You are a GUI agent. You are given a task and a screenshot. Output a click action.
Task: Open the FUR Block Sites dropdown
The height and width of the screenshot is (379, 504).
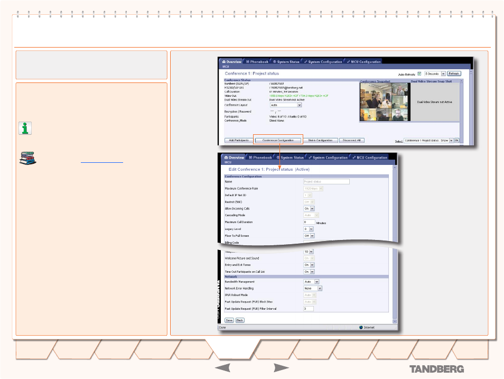310,302
